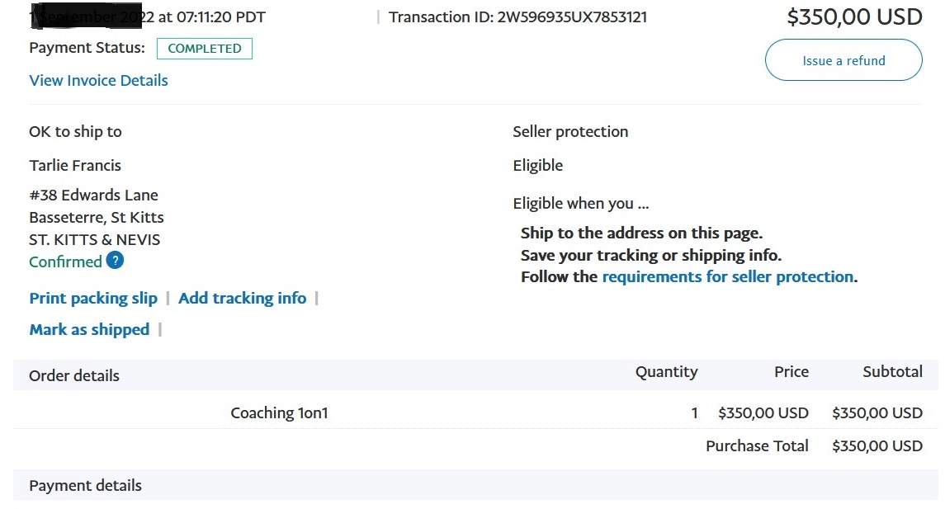Click the Confirmed address status text
Screen dimensions: 945x509
pyautogui.click(x=66, y=262)
